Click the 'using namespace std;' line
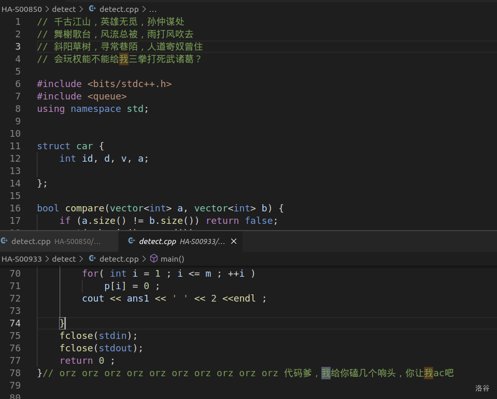Viewport: 497px width, 399px height. point(93,109)
